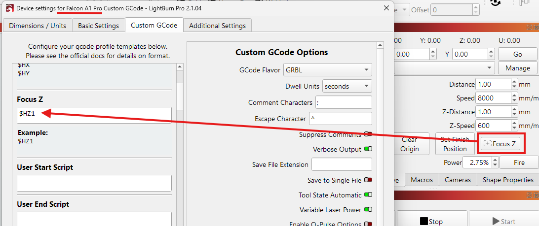Open the Dwell Units dropdown

click(347, 86)
